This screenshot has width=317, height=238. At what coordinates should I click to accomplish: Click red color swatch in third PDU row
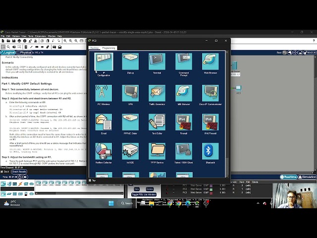pyautogui.click(x=211, y=193)
